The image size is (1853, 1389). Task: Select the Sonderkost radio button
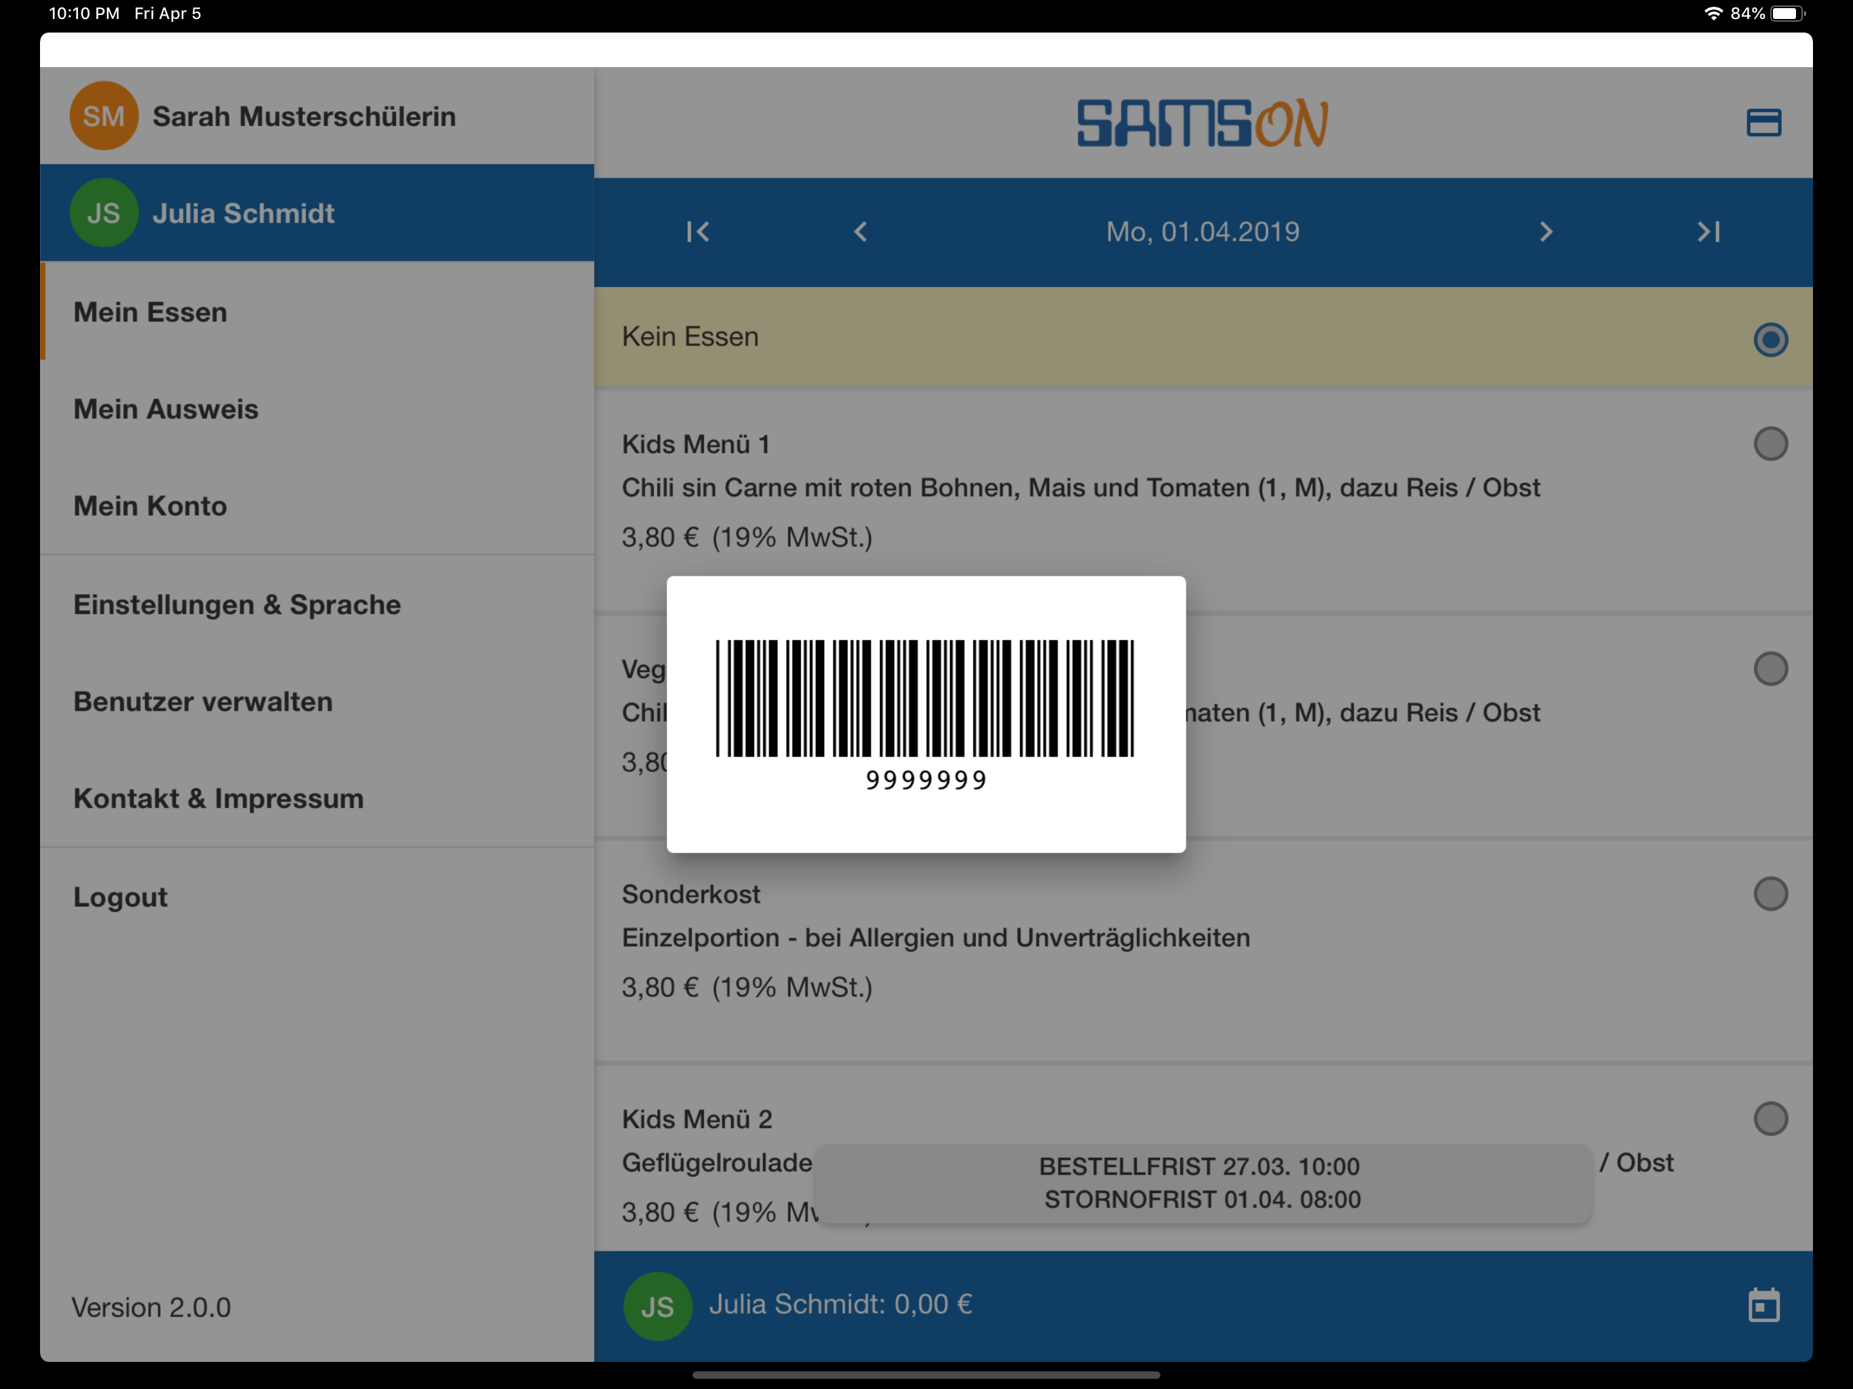[x=1770, y=894]
